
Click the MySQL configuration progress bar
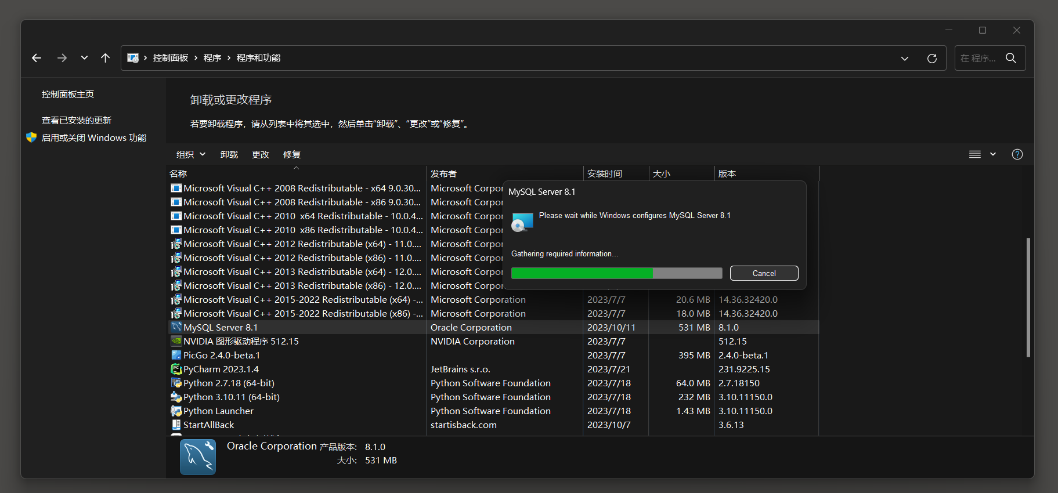click(616, 273)
